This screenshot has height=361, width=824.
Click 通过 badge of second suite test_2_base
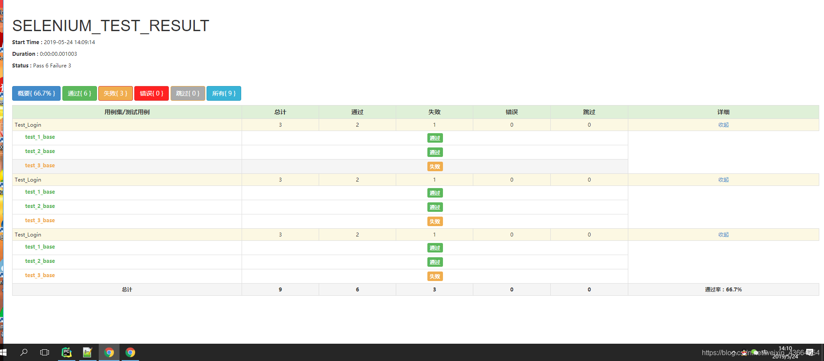coord(435,208)
